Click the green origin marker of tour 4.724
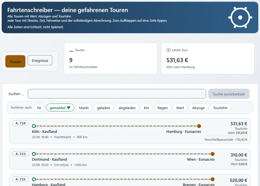260x186 pixels. [x=34, y=126]
